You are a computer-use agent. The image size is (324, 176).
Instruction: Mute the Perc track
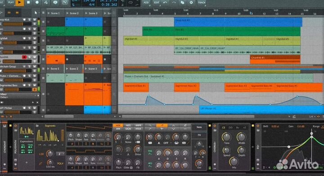pyautogui.click(x=35, y=29)
